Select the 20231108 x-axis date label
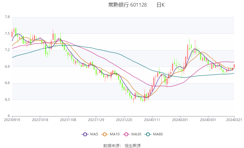This screenshot has height=148, width=244. click(x=68, y=120)
